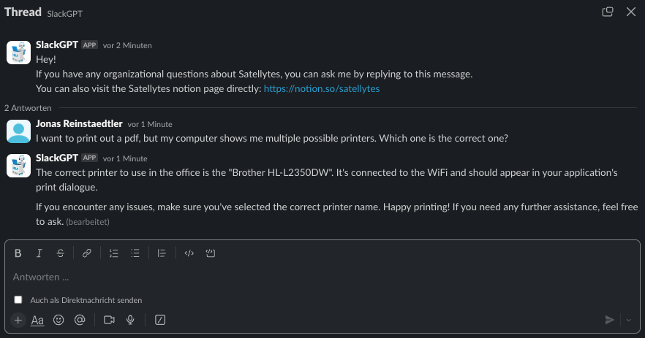Viewport: 645px width, 338px height.
Task: Toggle italic text formatting
Action: point(39,253)
